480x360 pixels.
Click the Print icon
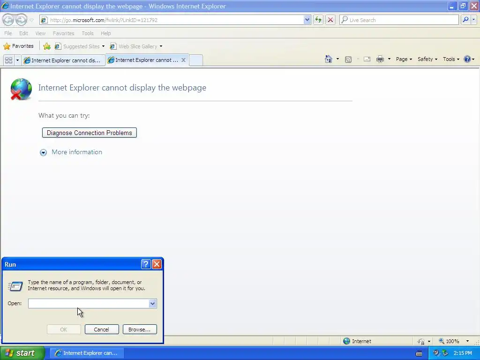tap(380, 59)
